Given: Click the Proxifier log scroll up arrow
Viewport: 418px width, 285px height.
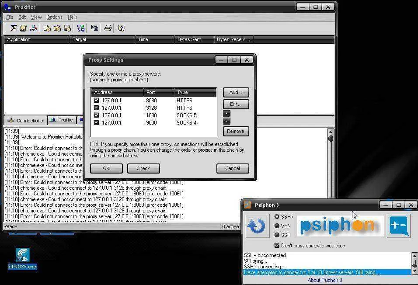Looking at the screenshot, I should pyautogui.click(x=331, y=132).
